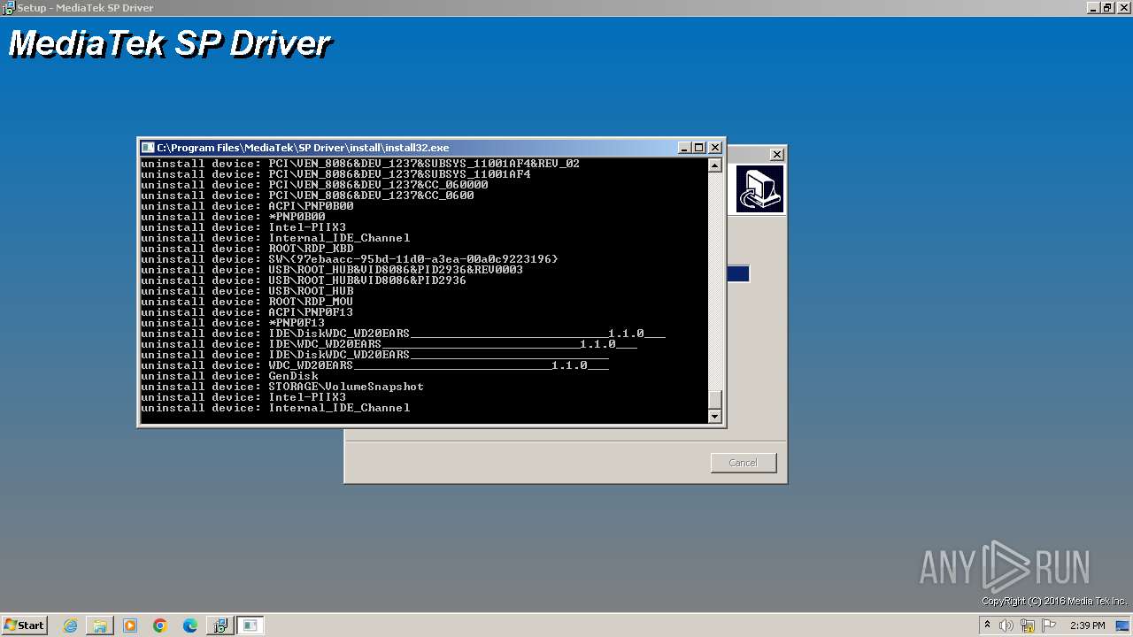1133x637 pixels.
Task: Select line 'uninstall device: GenDisk'
Action: click(230, 376)
